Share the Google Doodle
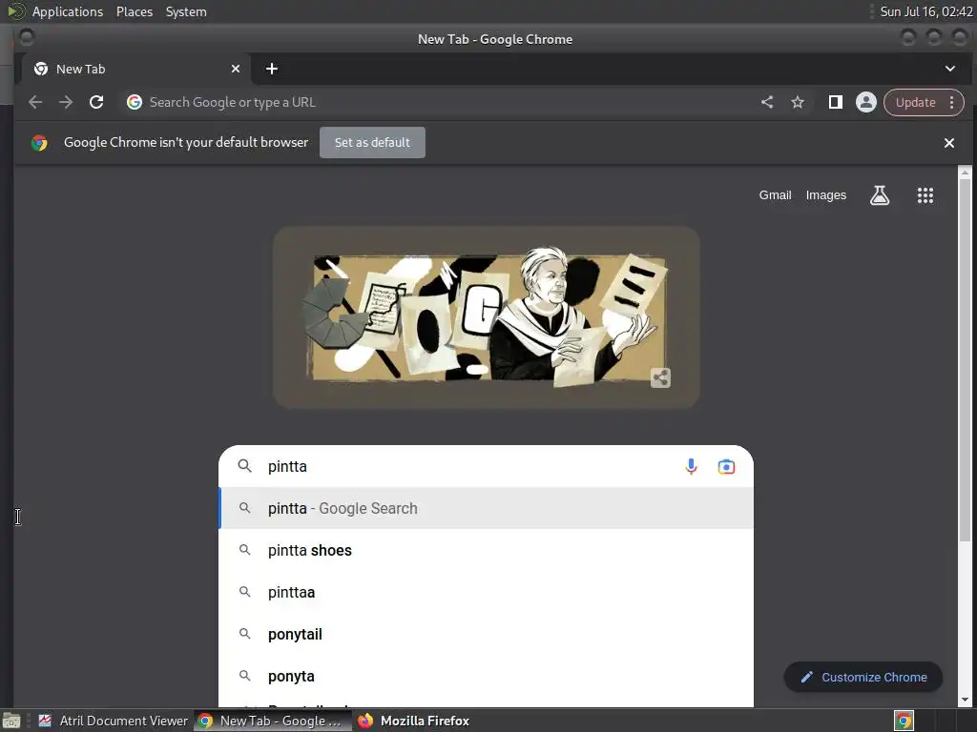This screenshot has height=732, width=977. (x=660, y=377)
